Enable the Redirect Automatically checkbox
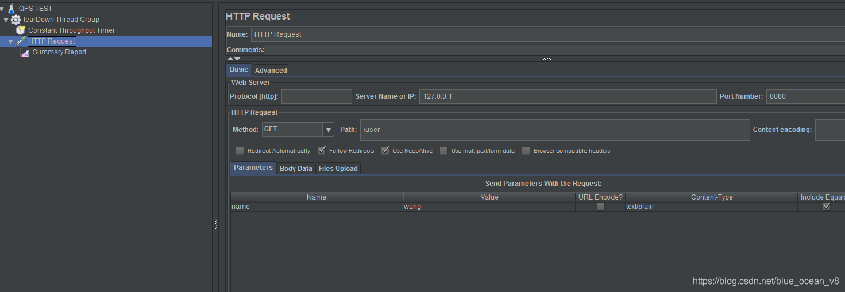 240,151
